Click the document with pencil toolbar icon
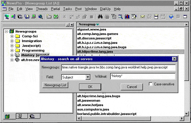Screen dimensions: 191x123 (134, 17)
